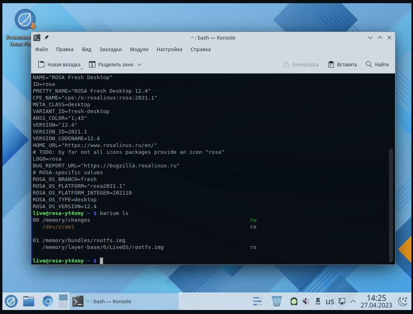Show hidden system tray icons arrow
The height and width of the screenshot is (314, 413).
pyautogui.click(x=353, y=301)
